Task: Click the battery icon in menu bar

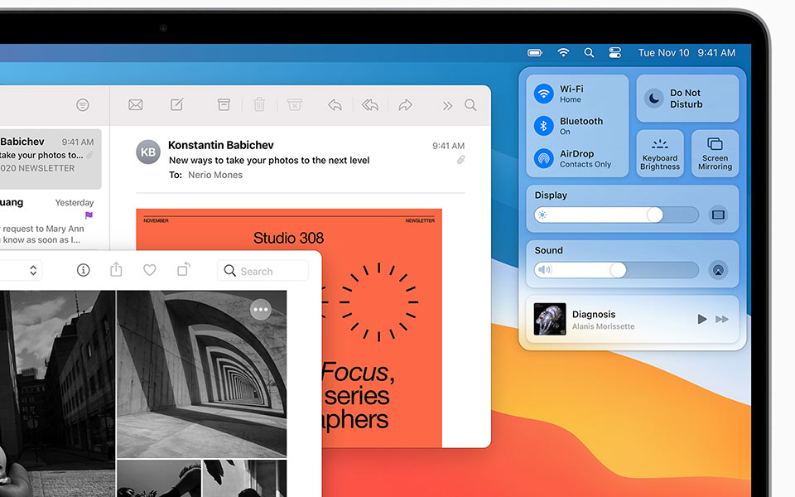Action: (535, 52)
